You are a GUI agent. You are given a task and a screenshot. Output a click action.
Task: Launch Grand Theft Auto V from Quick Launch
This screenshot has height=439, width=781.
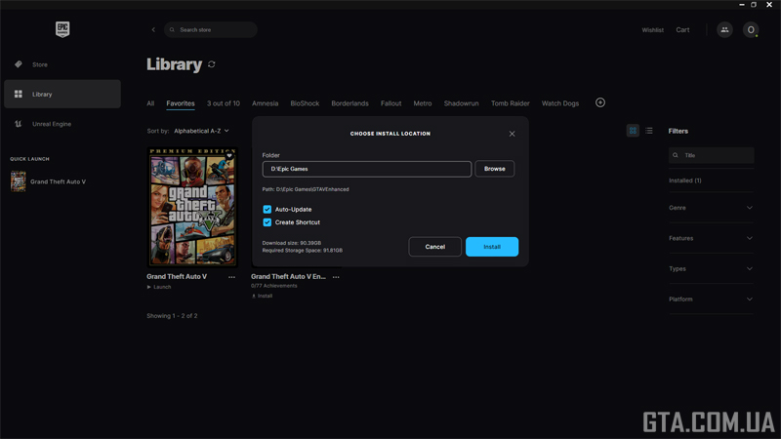[x=48, y=181]
